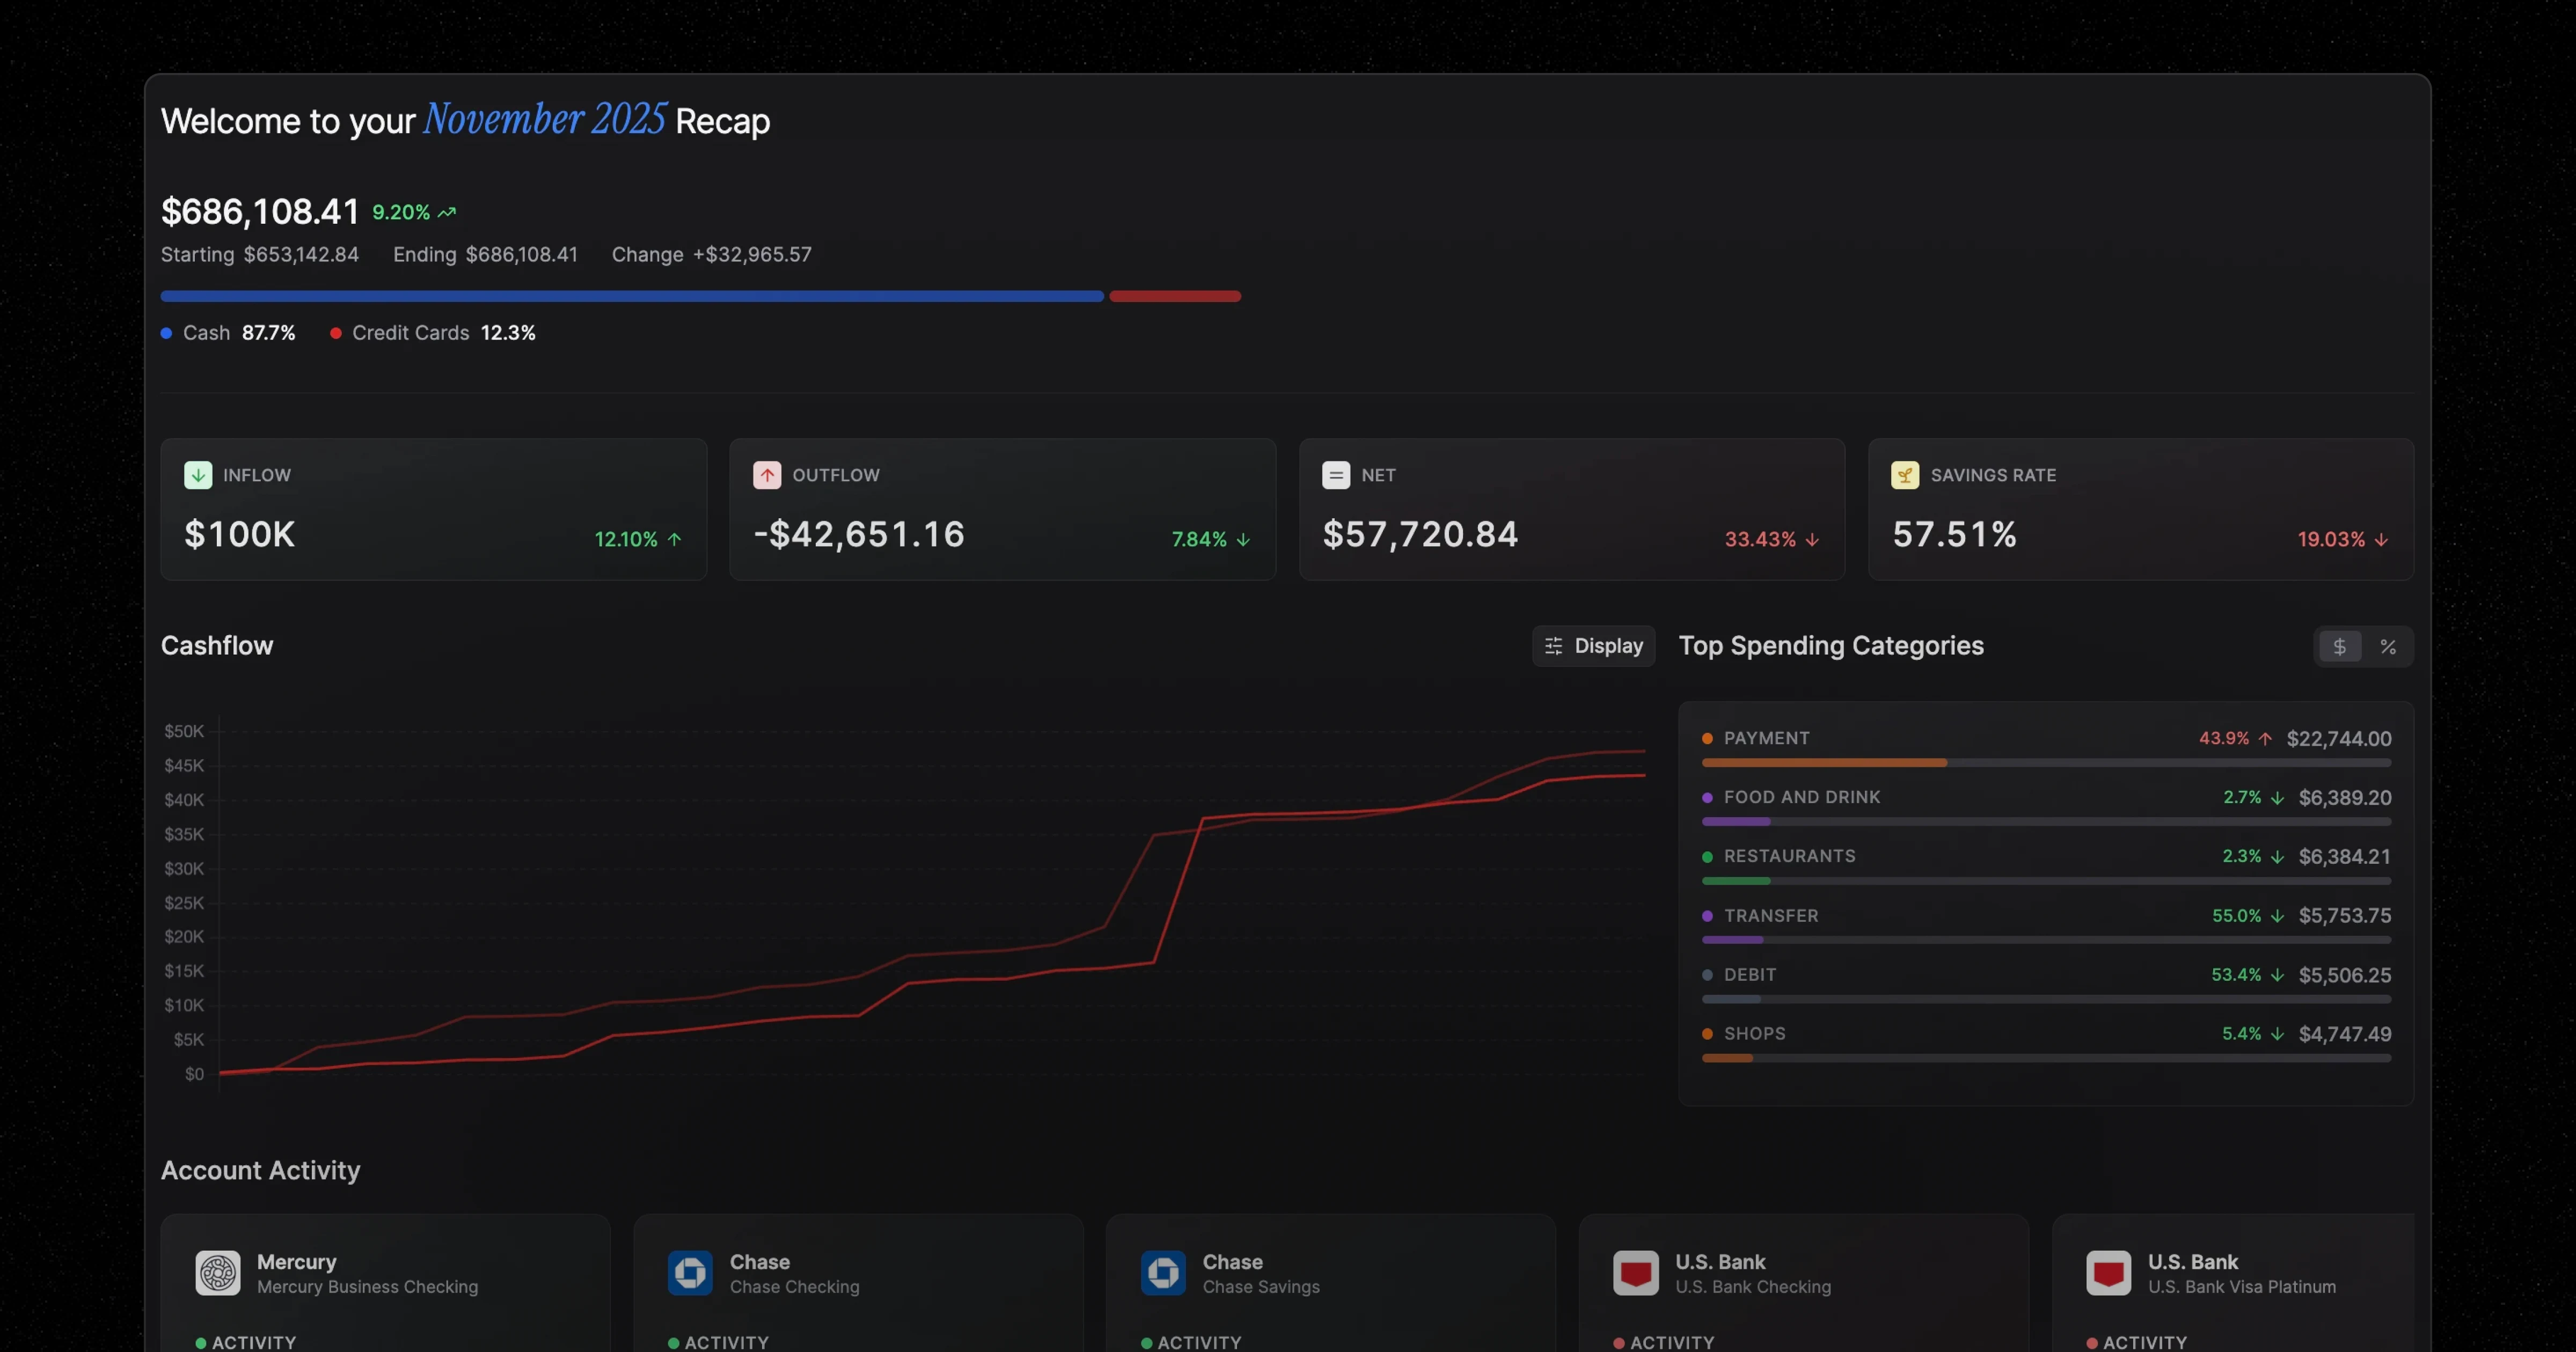Switch to percentage view for Top Spending Categories
Viewport: 2576px width, 1352px height.
tap(2388, 646)
